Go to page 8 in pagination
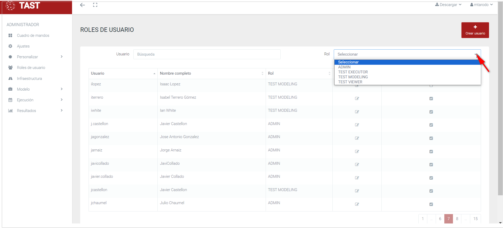The width and height of the screenshot is (503, 230). click(x=457, y=219)
